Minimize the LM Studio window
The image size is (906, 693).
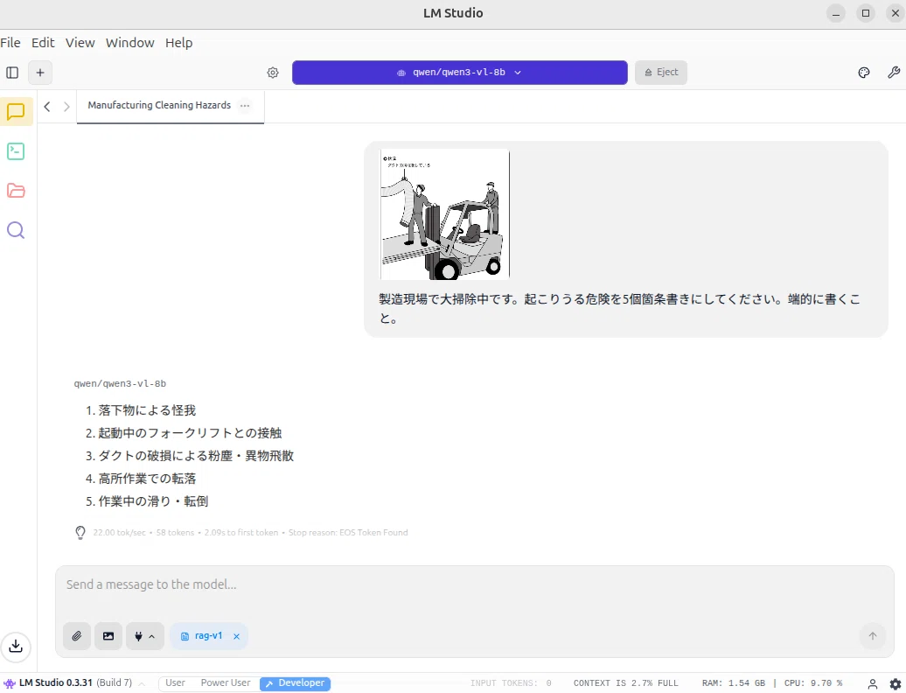click(835, 13)
